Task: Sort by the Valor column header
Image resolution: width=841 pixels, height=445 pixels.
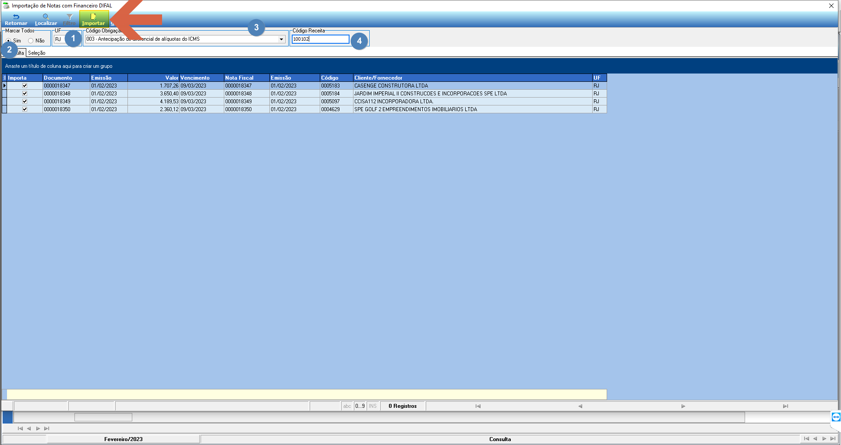Action: (x=153, y=78)
